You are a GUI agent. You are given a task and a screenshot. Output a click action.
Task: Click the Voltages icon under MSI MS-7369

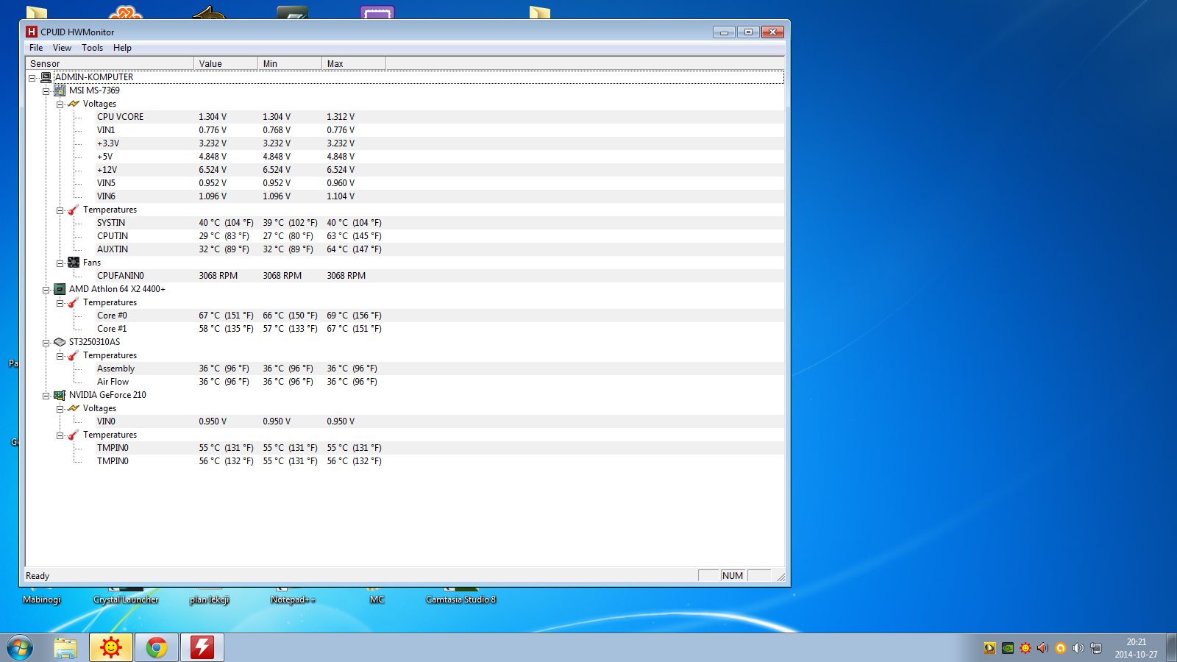74,104
